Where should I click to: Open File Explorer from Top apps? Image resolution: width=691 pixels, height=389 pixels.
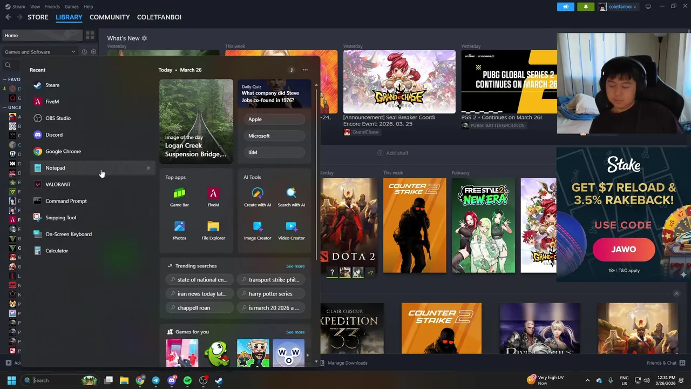click(213, 230)
